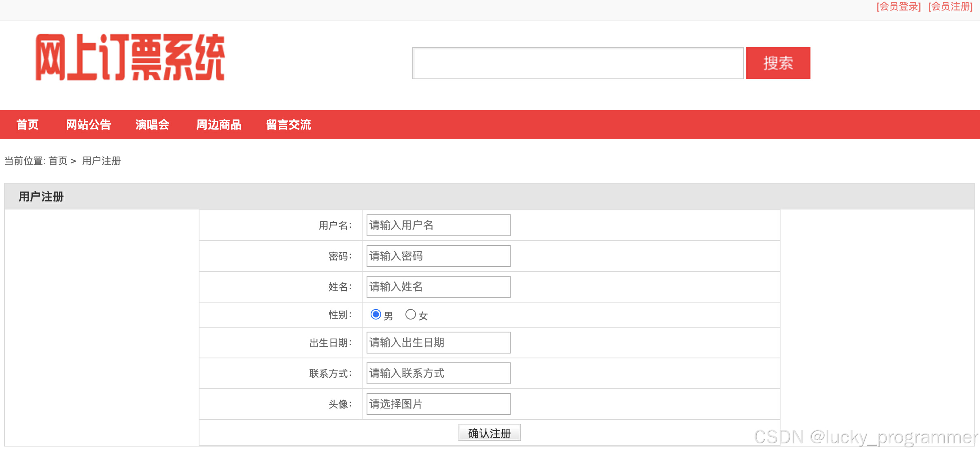Image resolution: width=980 pixels, height=453 pixels.
Task: Select the 女 gender radio button
Action: click(x=410, y=314)
